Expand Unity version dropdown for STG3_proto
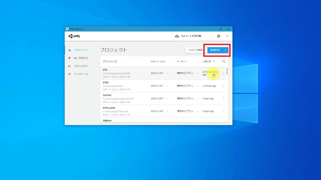 167,111
